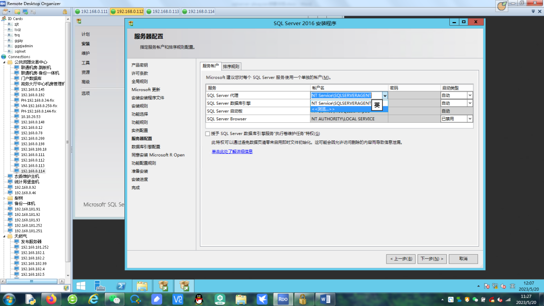
Task: Choose the <<浏览...>> dropdown entry
Action: (x=349, y=109)
